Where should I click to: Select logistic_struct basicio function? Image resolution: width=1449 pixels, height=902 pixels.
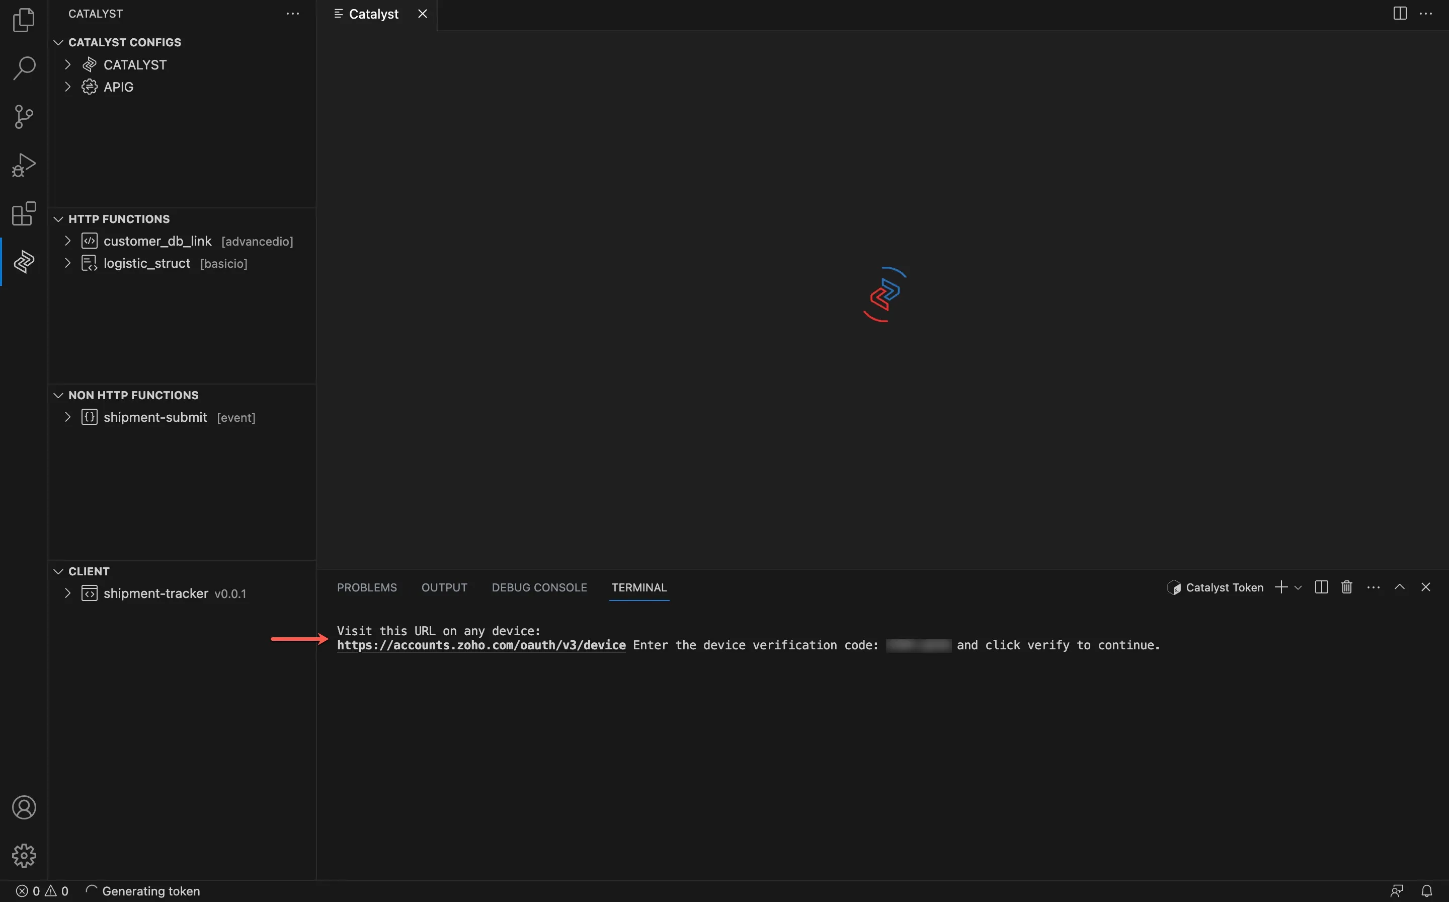click(182, 263)
